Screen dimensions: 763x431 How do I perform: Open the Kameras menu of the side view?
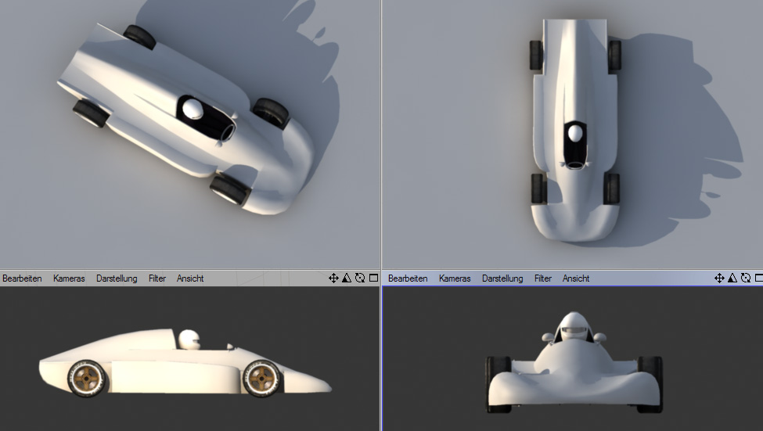[x=69, y=278]
